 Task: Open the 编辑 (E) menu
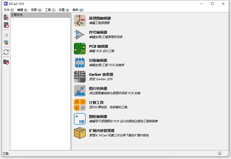point(22,10)
